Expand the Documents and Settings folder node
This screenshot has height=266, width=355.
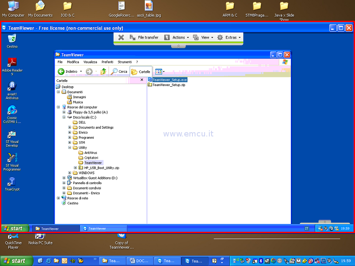point(69,127)
